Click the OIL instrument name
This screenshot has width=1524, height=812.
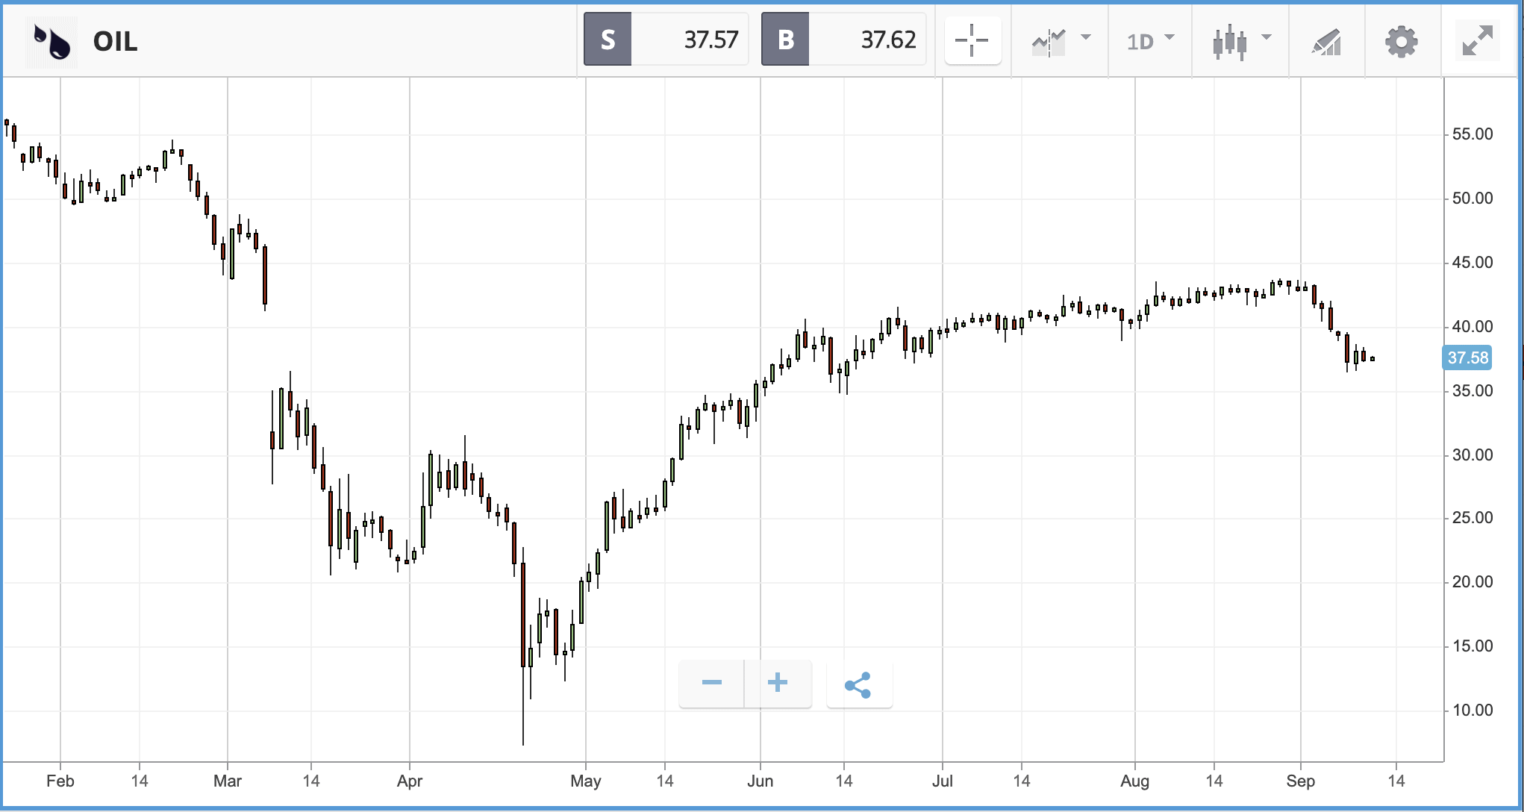(x=116, y=42)
